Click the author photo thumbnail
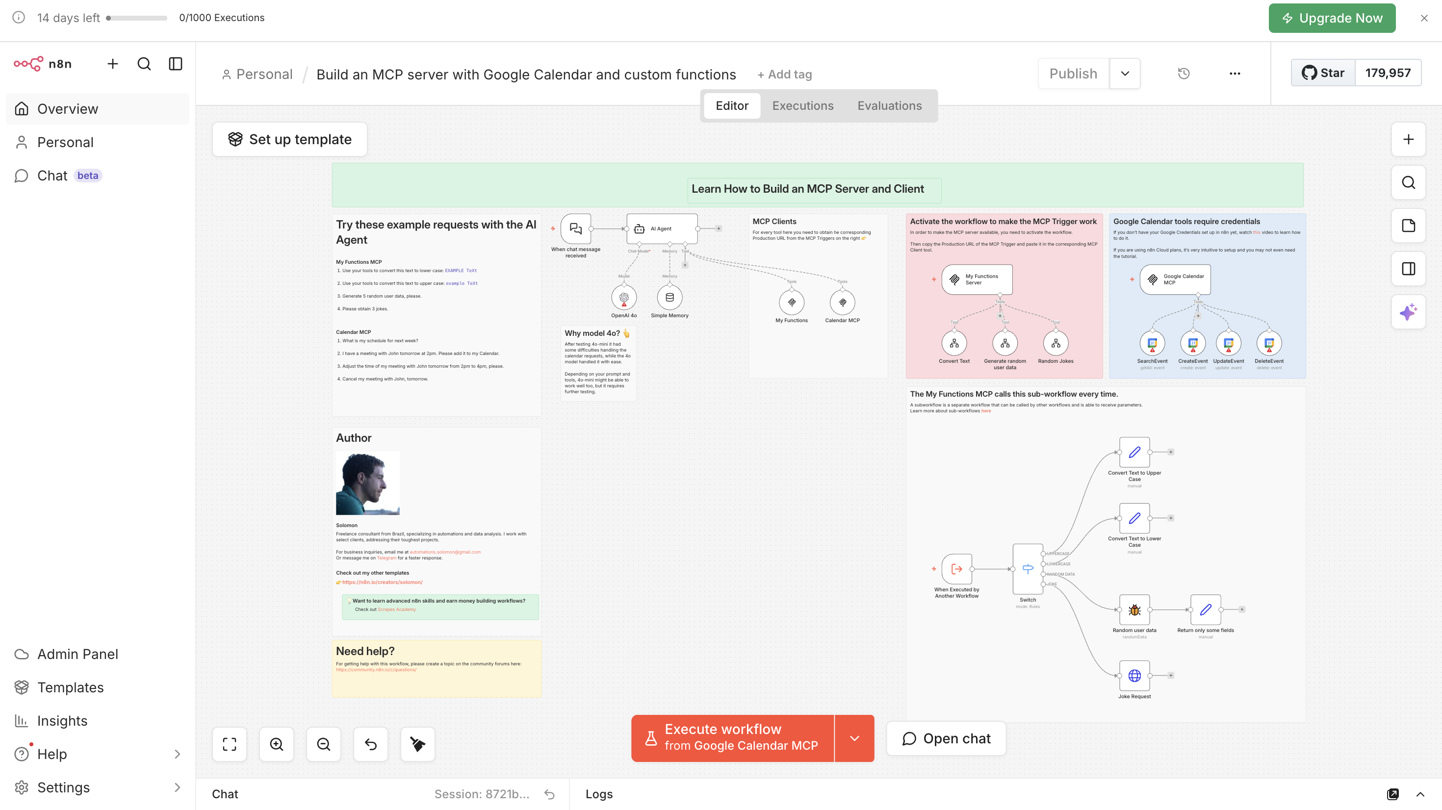The width and height of the screenshot is (1442, 810). pos(367,483)
